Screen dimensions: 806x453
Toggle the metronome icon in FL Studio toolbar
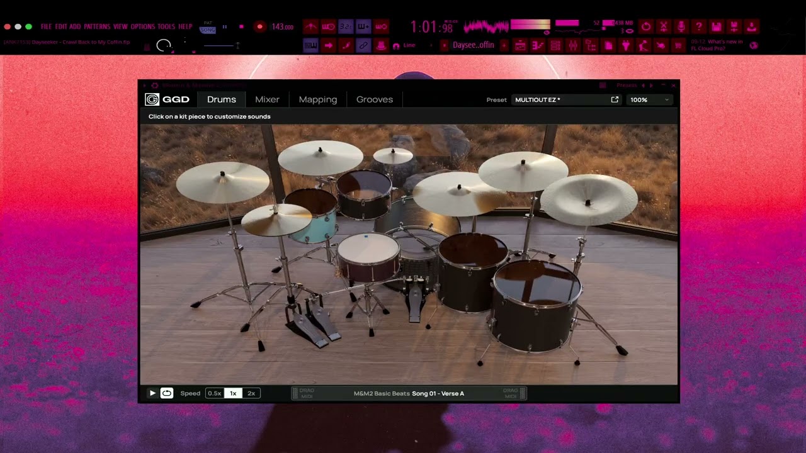pyautogui.click(x=310, y=26)
